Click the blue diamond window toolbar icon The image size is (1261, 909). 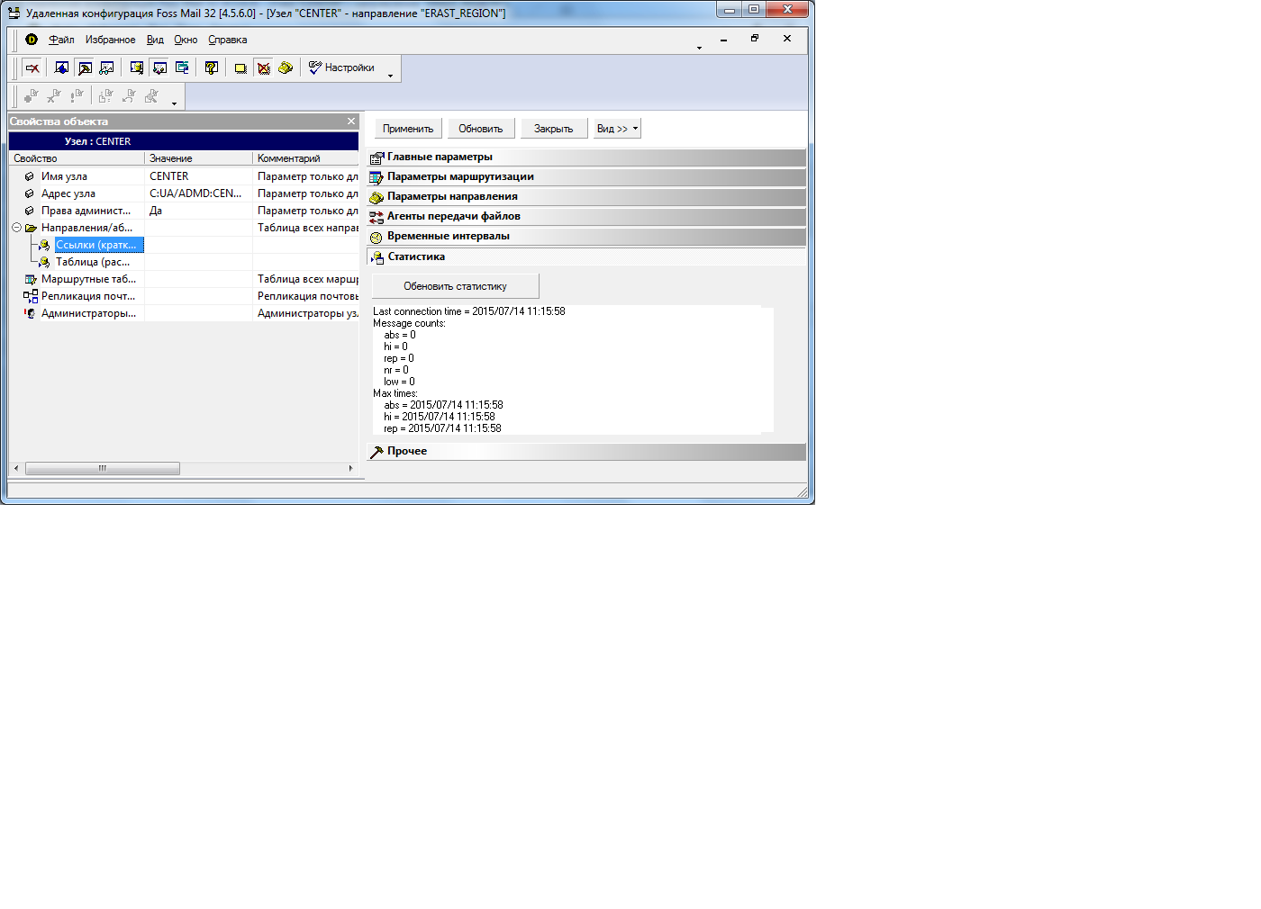tap(61, 67)
